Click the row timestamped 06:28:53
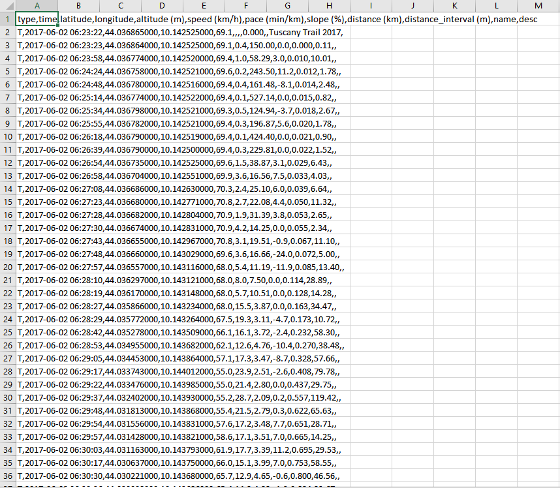Screen dimensions: 560x488 tap(181, 346)
